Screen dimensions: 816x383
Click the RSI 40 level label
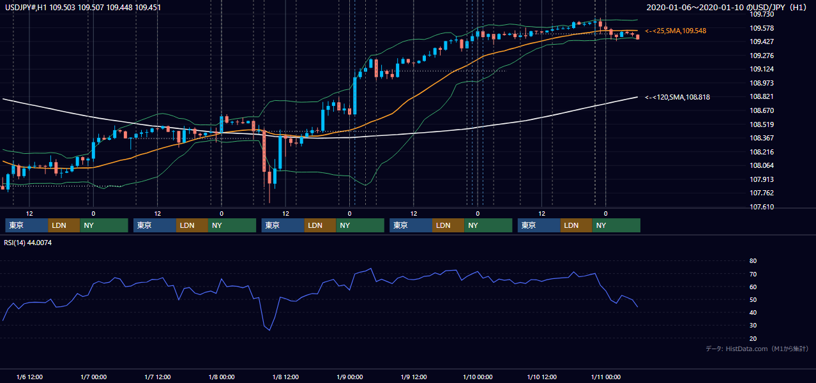[753, 312]
